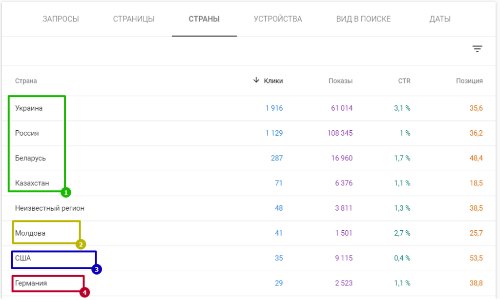Click the 48 clicks value
500x300 pixels.
[x=279, y=208]
